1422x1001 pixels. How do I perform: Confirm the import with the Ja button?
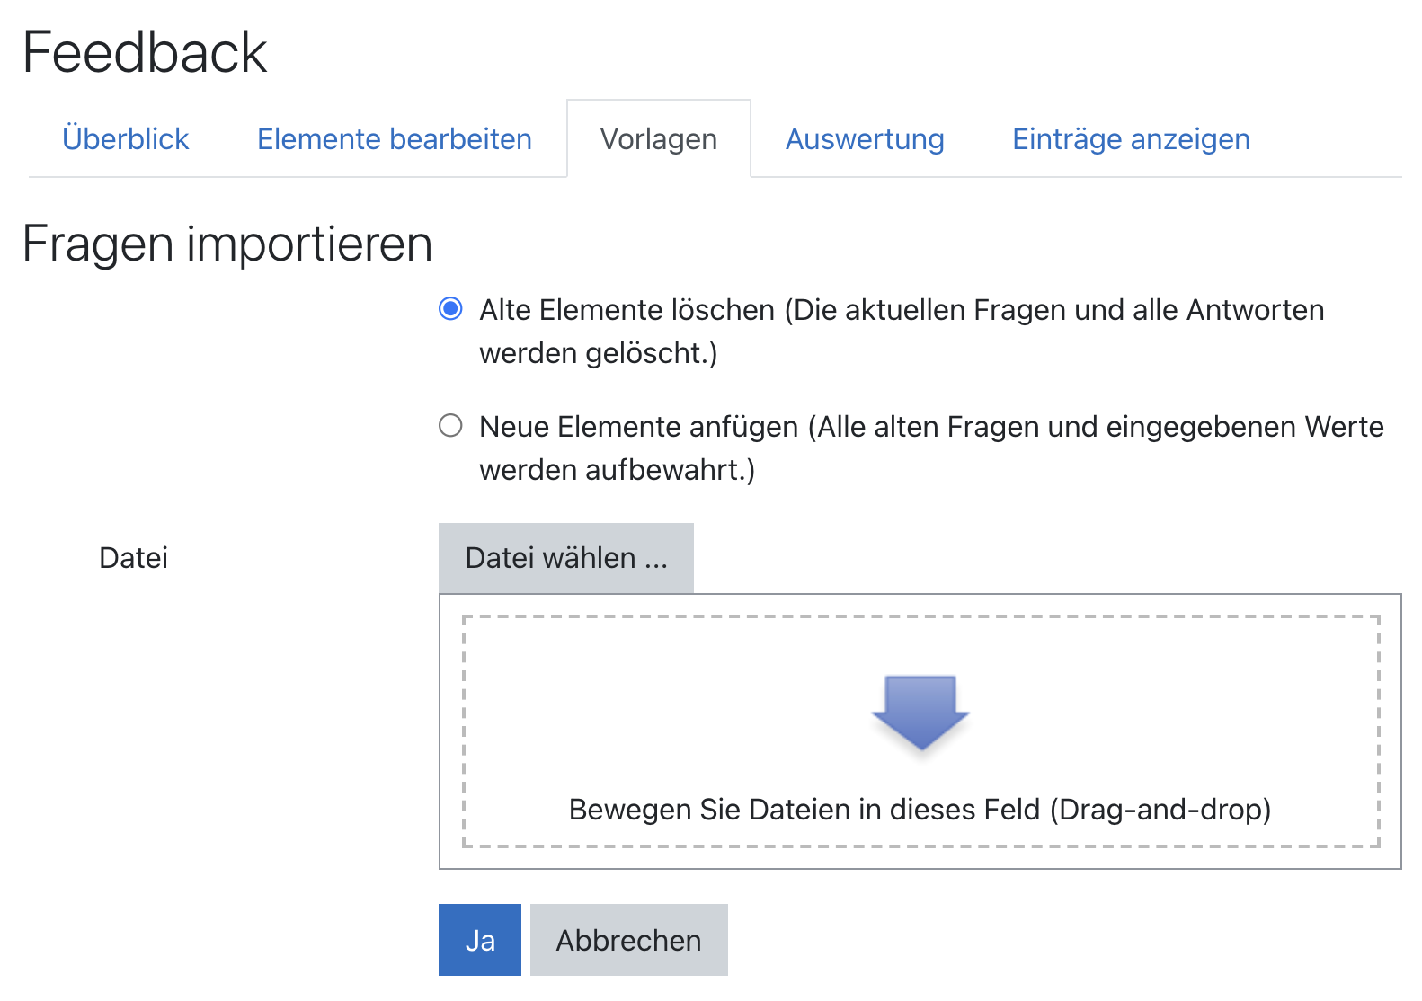480,940
